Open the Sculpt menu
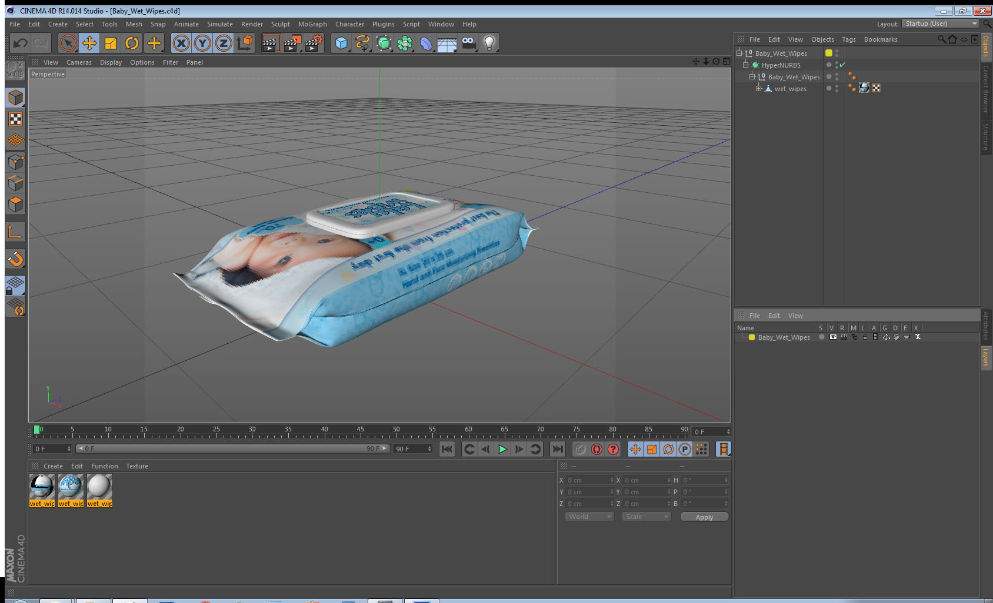 [281, 24]
